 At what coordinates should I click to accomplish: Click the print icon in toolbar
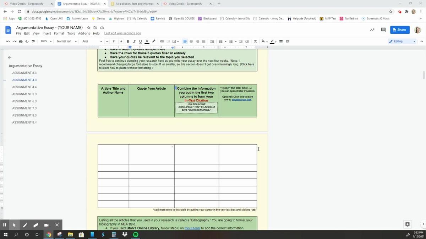click(21, 41)
